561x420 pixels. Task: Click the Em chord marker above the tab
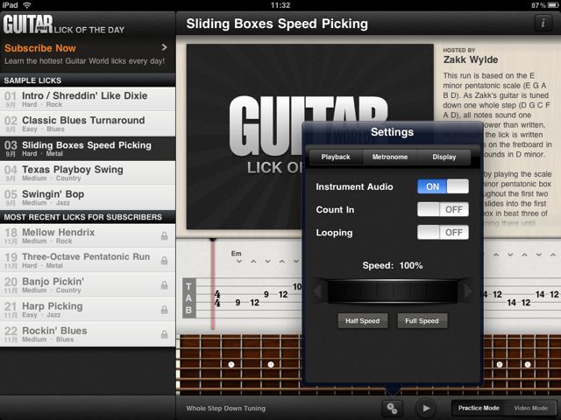coord(236,254)
